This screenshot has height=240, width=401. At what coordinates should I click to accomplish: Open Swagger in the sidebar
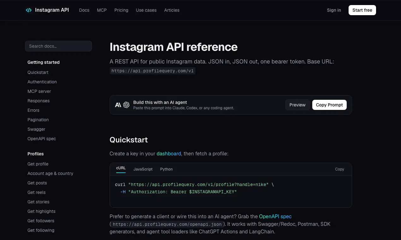[x=36, y=129]
